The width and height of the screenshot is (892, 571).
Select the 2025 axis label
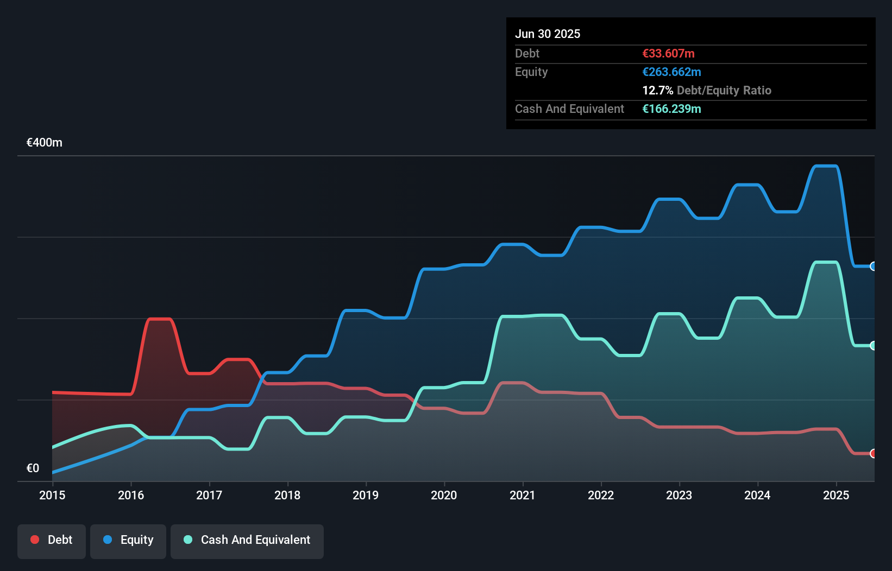click(836, 495)
